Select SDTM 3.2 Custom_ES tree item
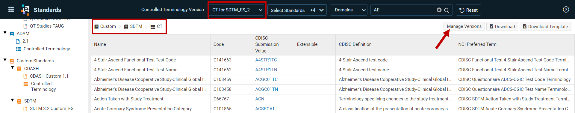The width and height of the screenshot is (575, 113). (x=52, y=109)
